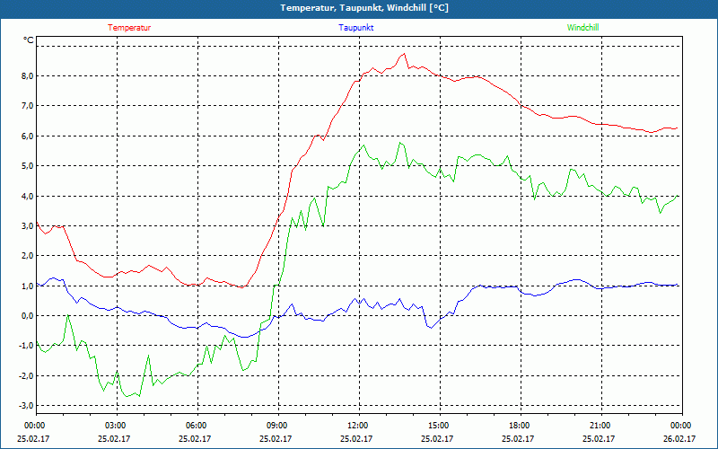Click the 7,0 y-axis value
This screenshot has width=718, height=449.
pyautogui.click(x=28, y=106)
